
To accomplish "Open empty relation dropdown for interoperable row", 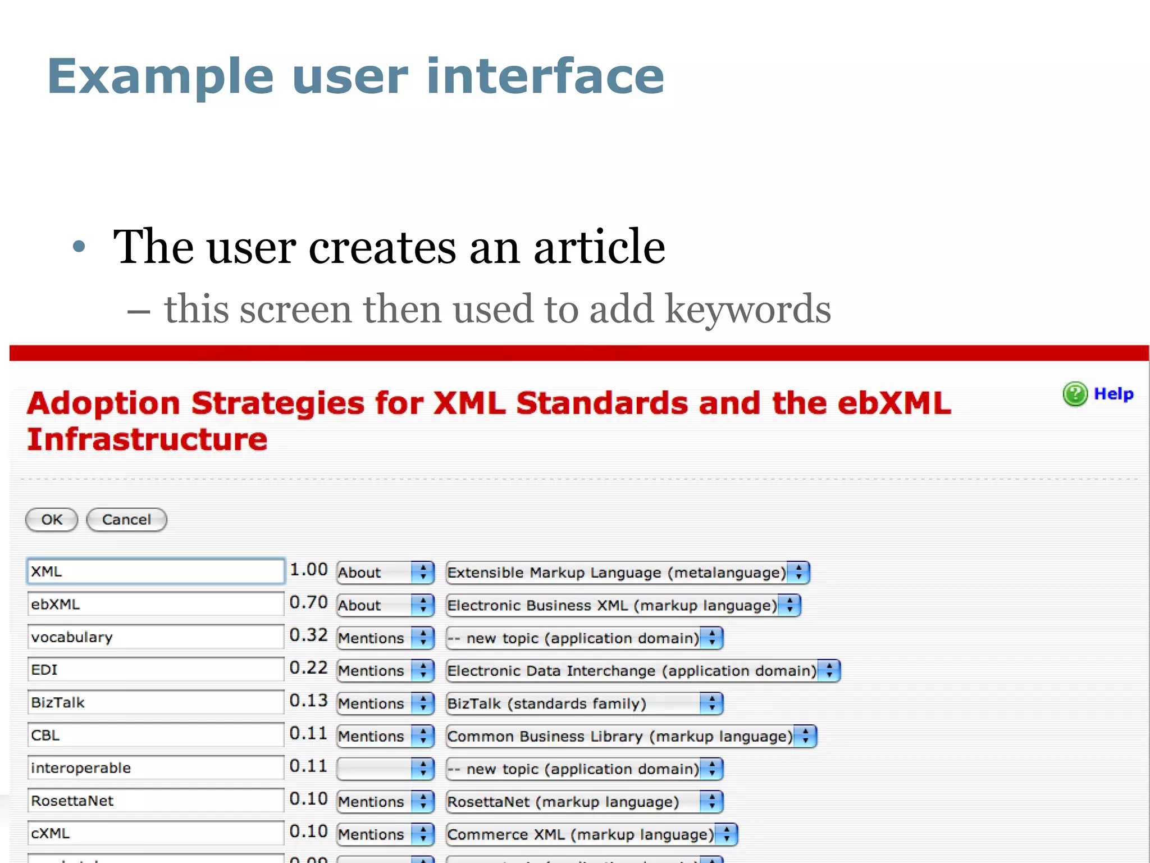I will (x=385, y=769).
